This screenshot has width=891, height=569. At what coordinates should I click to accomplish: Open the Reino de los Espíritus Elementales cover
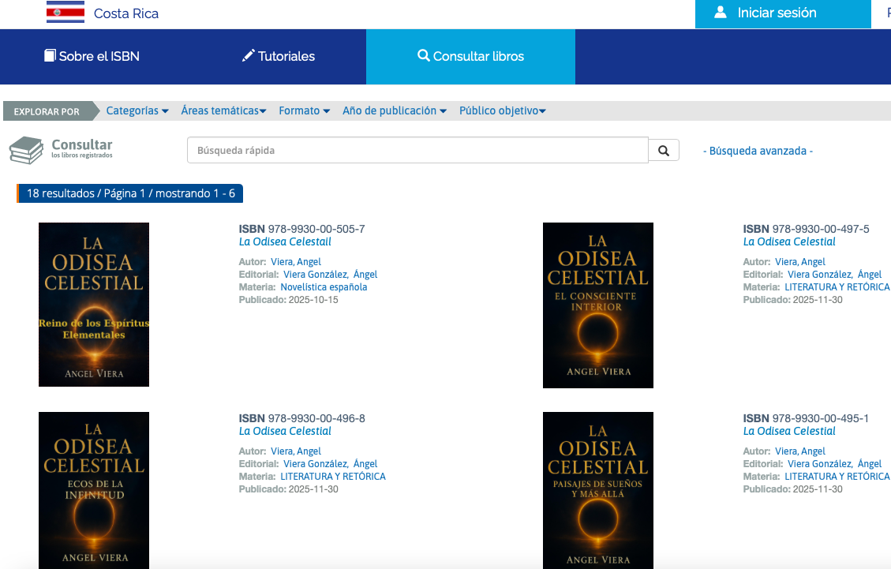pyautogui.click(x=94, y=305)
